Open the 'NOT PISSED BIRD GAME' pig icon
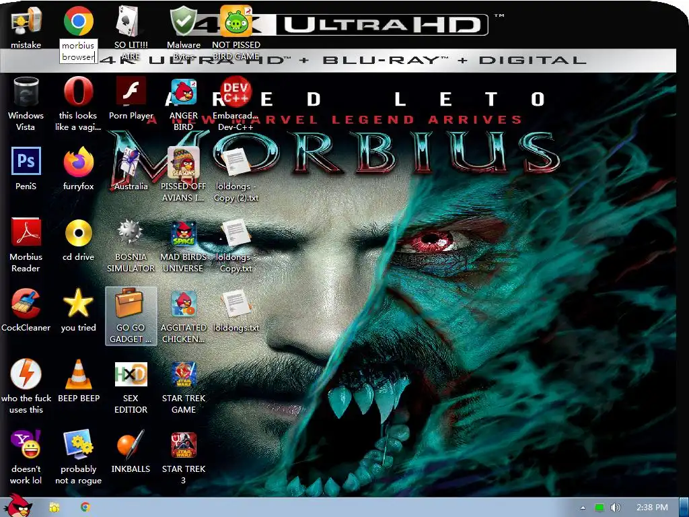Image resolution: width=689 pixels, height=517 pixels. click(236, 20)
